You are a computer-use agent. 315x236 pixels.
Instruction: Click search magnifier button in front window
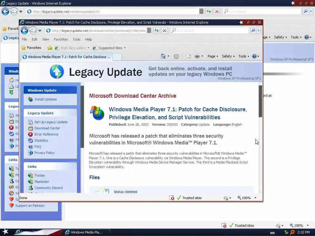point(253,30)
